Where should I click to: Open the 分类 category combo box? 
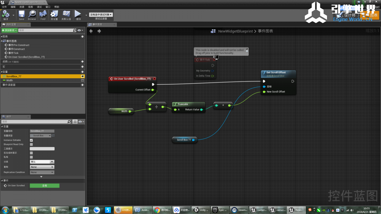pos(42,162)
